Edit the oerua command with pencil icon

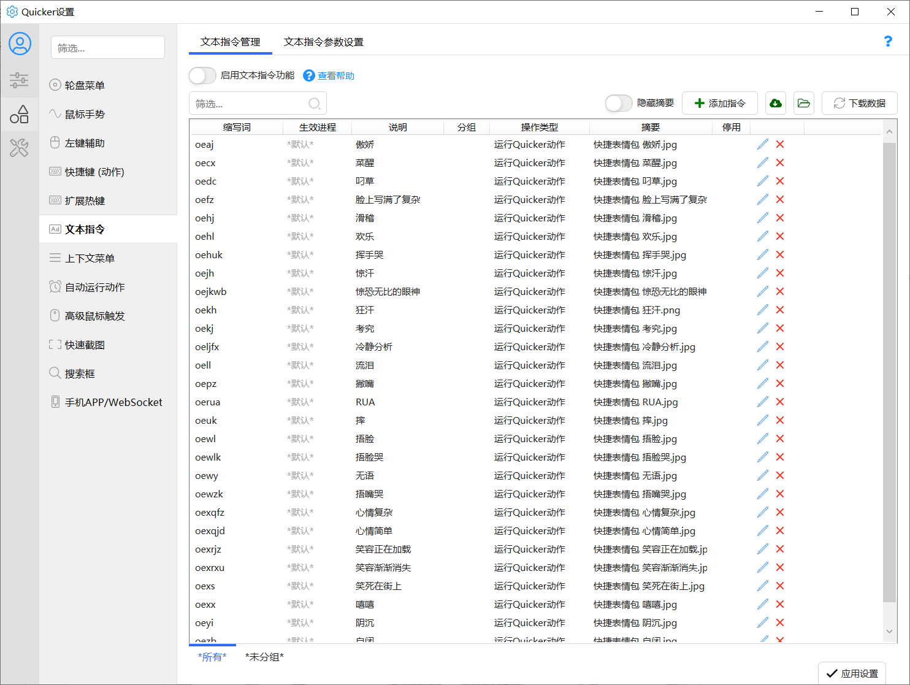coord(763,402)
